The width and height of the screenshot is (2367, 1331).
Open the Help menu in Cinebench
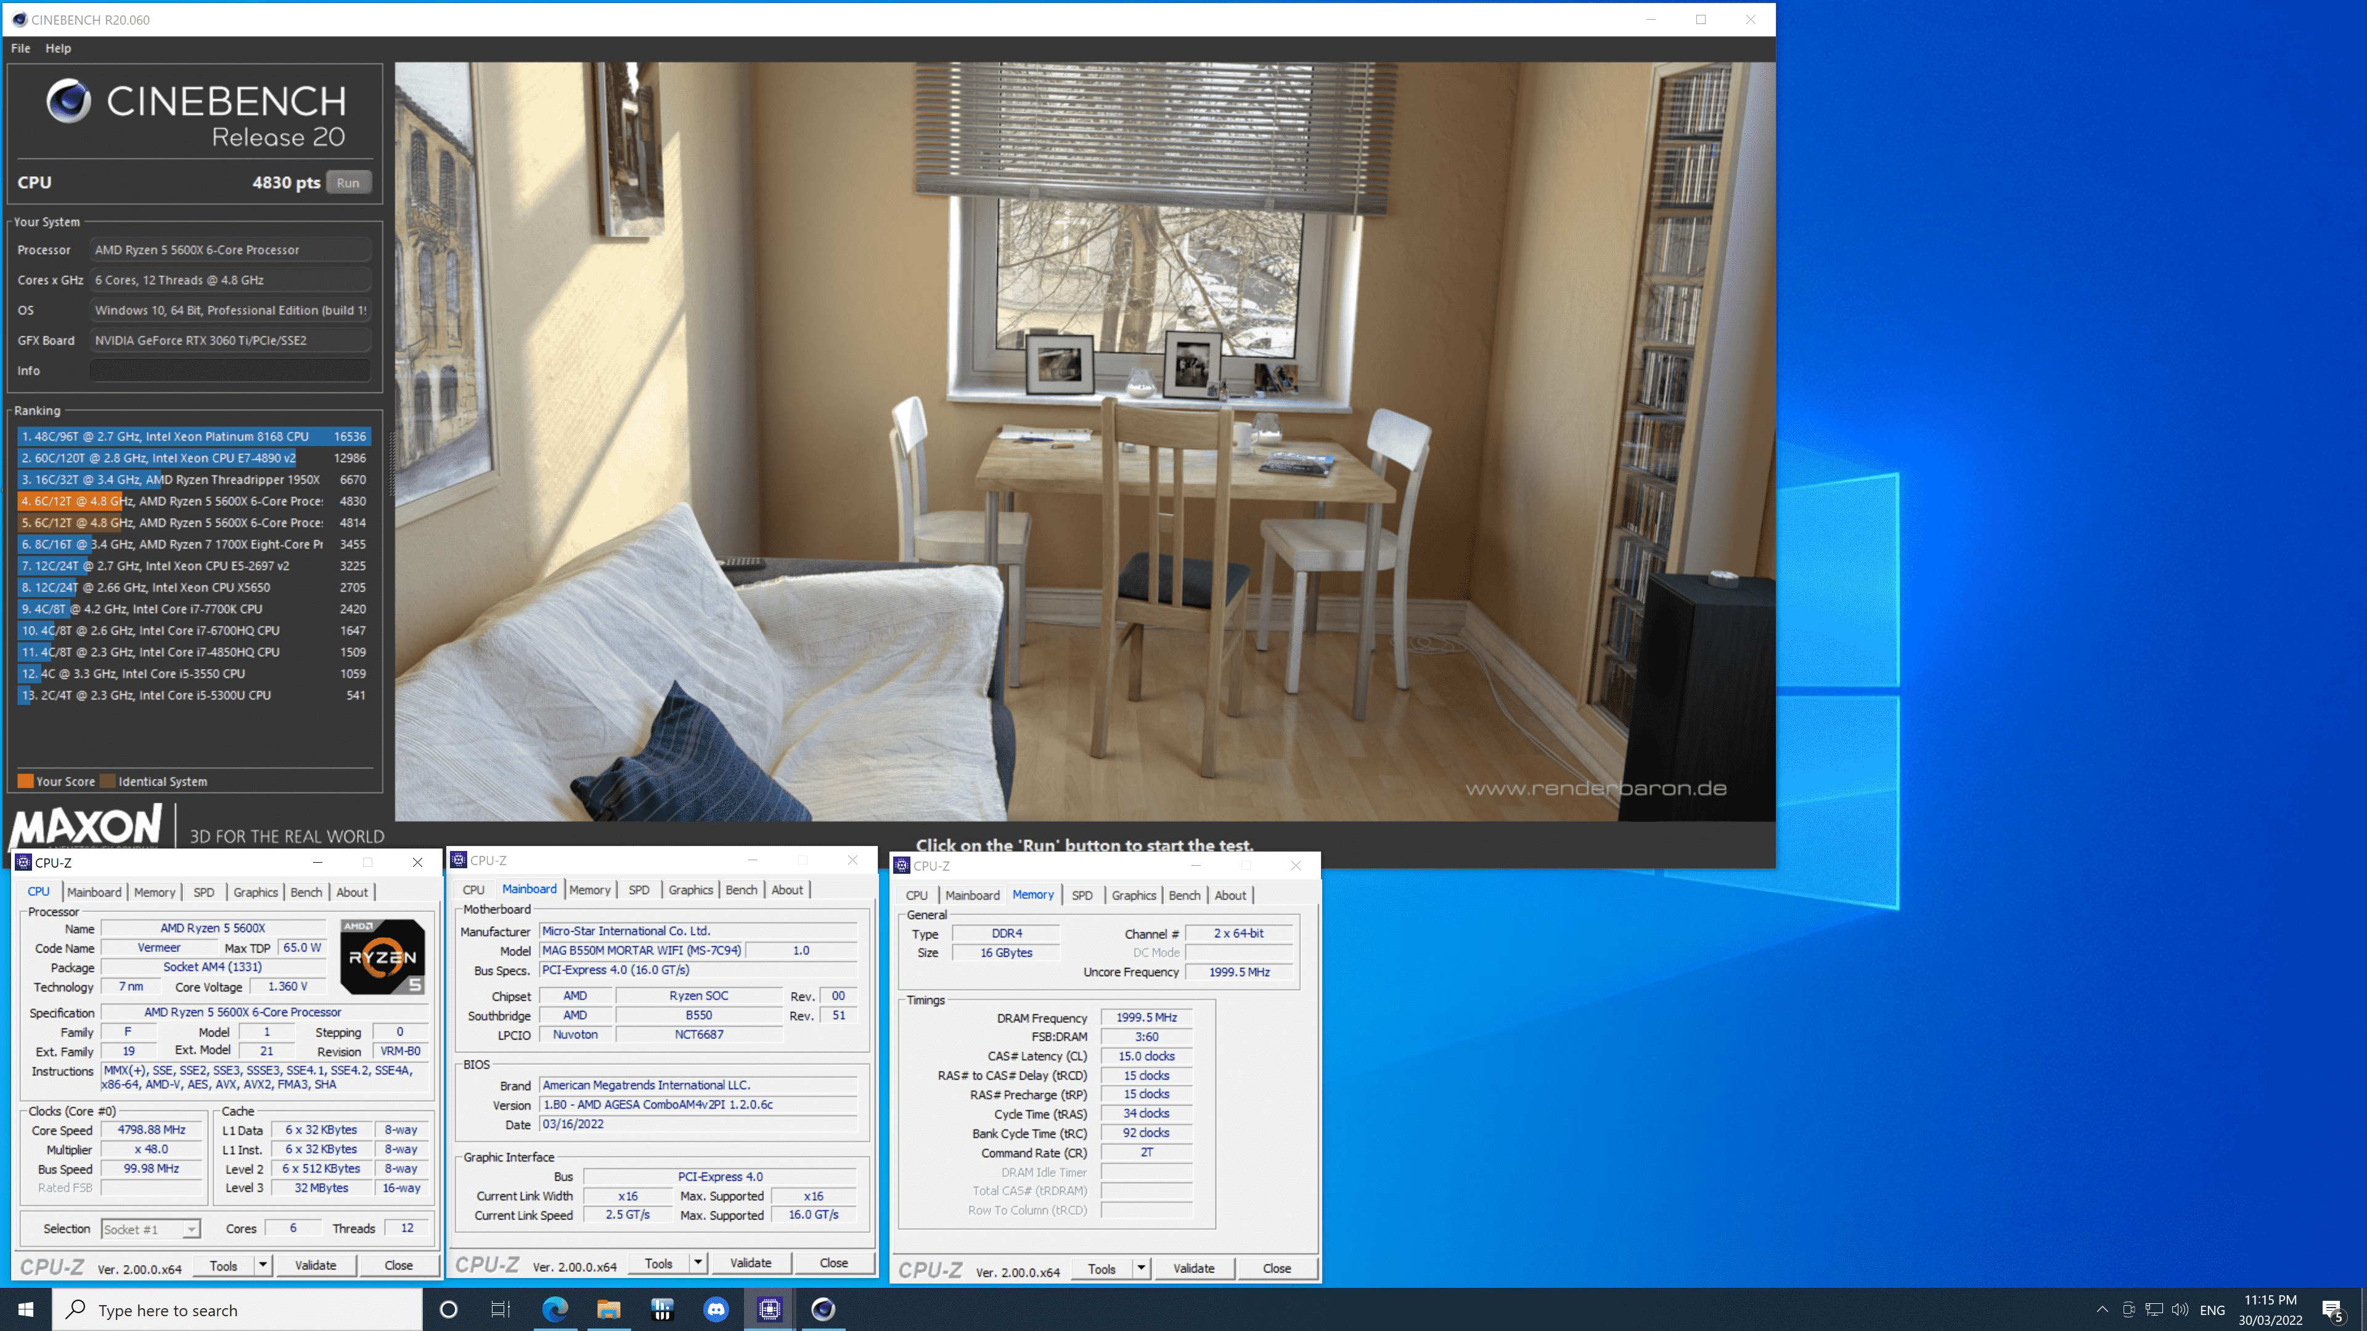58,48
